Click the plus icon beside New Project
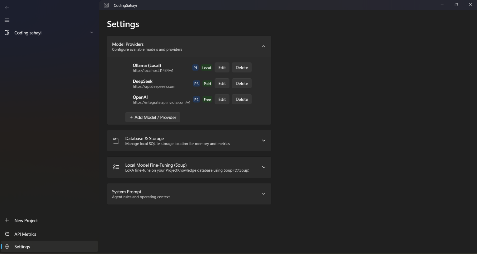477x254 pixels. (x=7, y=220)
